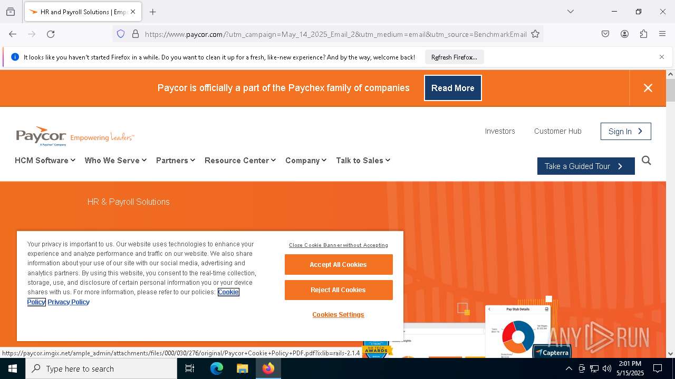Screen dimensions: 675x379
Task: Open the Privacy Policy link
Action: tap(69, 302)
